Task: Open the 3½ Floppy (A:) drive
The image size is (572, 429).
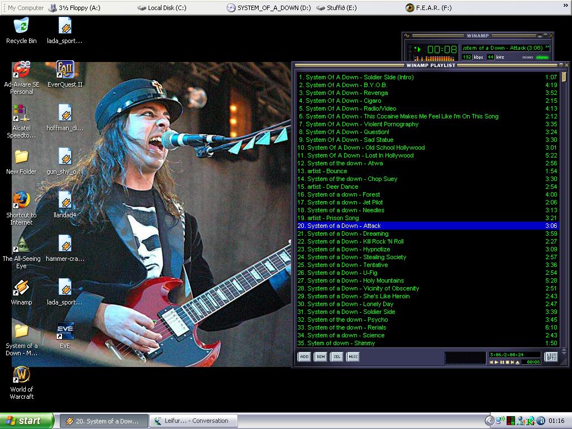Action: pos(74,8)
